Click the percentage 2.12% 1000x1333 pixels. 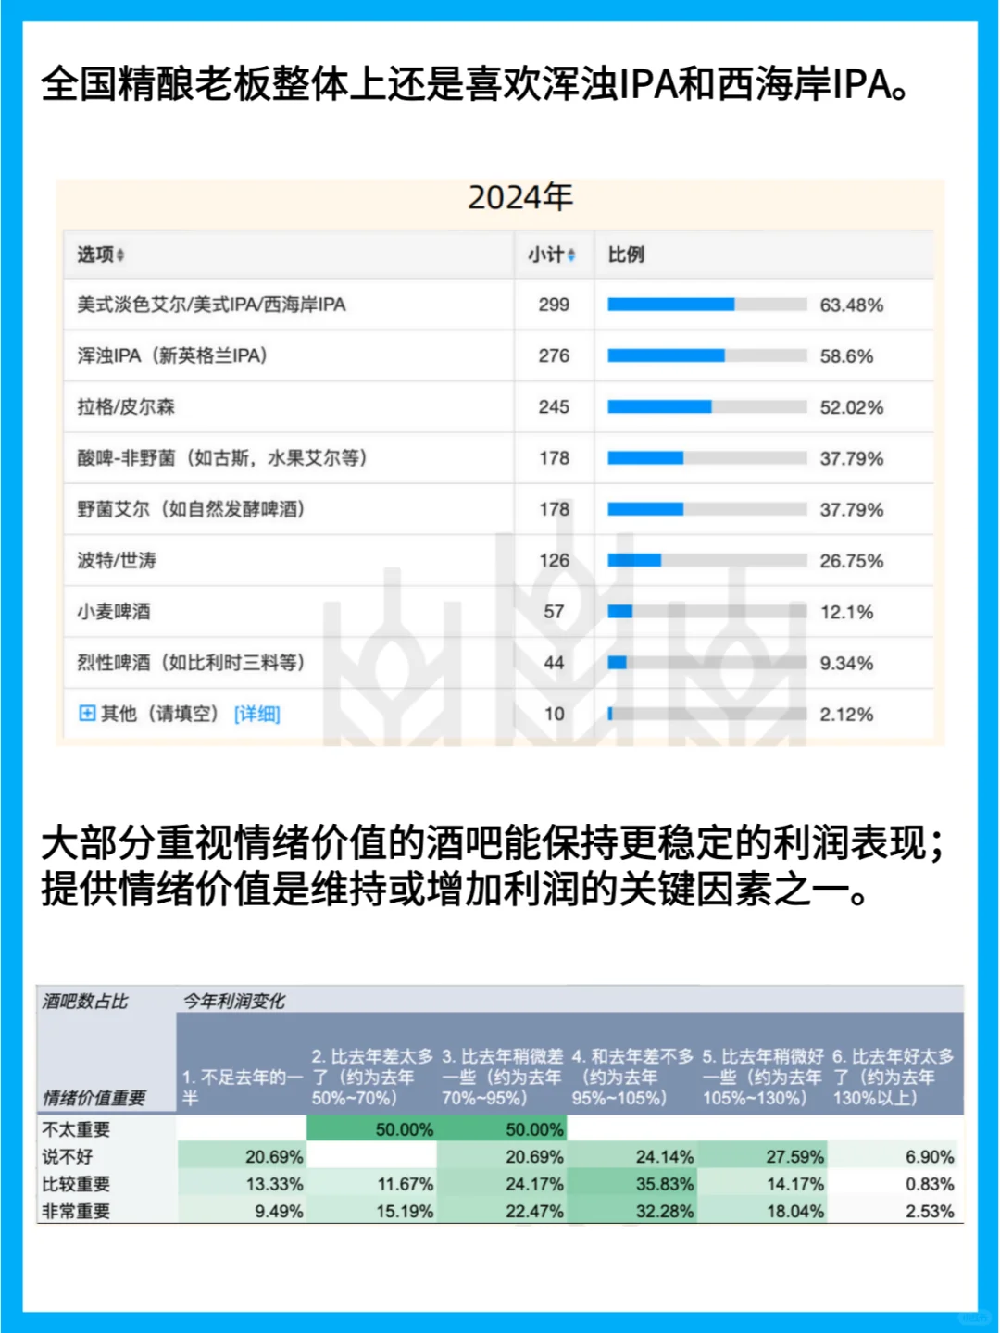click(846, 714)
